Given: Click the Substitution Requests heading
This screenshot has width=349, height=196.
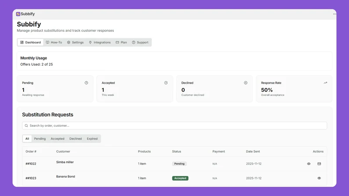Looking at the screenshot, I should coord(48,115).
